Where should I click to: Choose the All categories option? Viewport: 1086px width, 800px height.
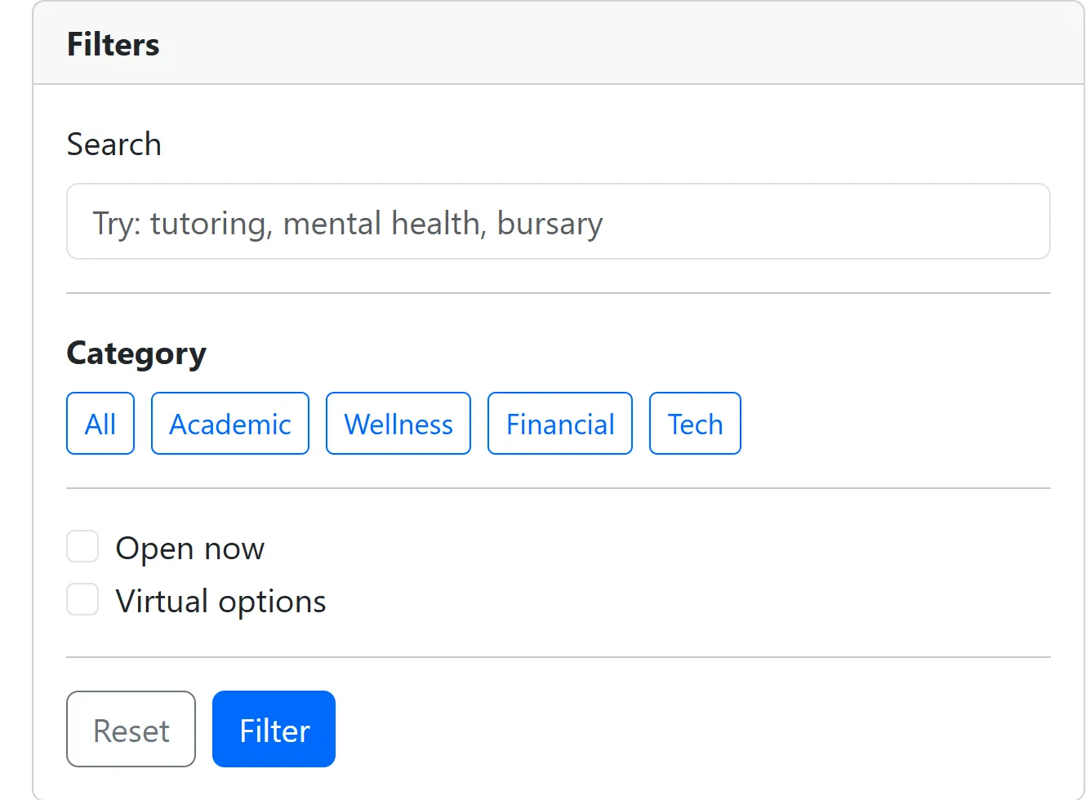[x=100, y=423]
